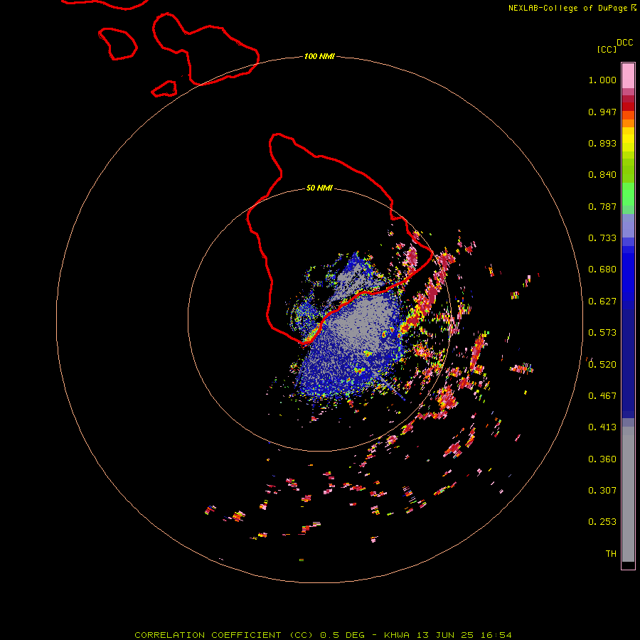Click the "0.840" legend value
The width and height of the screenshot is (640, 640).
[x=602, y=175]
